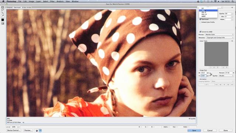Choose JPEG in the format list
The image size is (236, 133).
tap(208, 10)
